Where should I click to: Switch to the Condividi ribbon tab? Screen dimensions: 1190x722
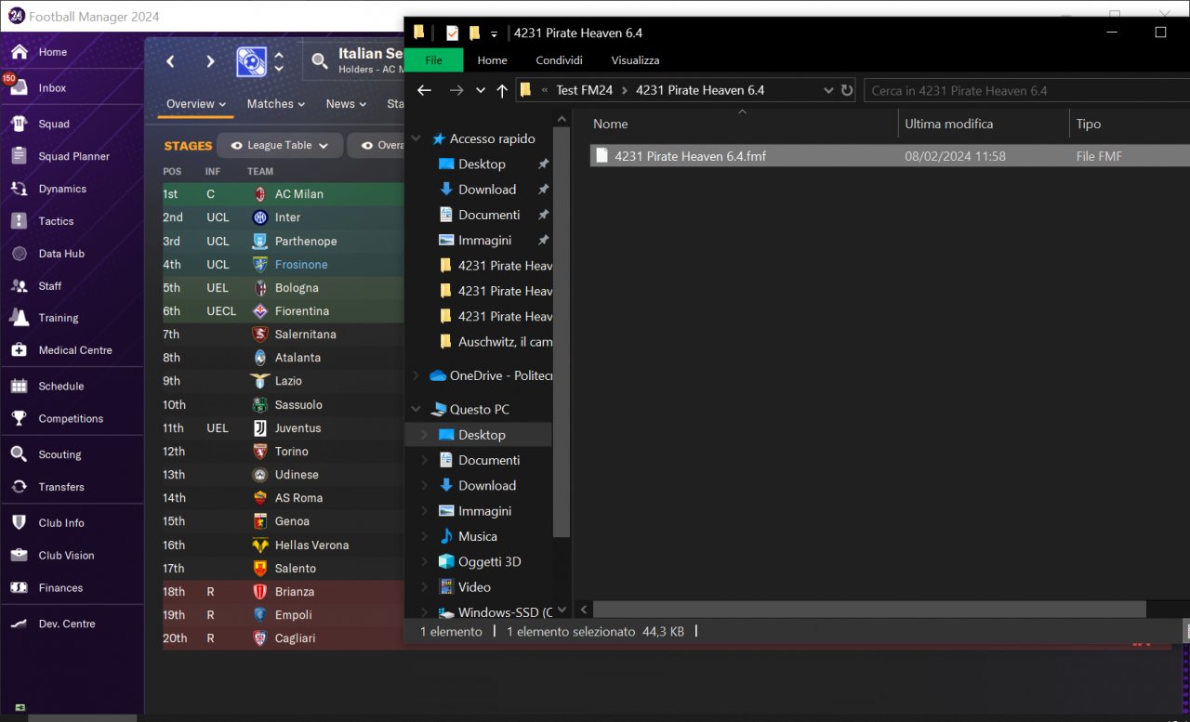pos(559,60)
